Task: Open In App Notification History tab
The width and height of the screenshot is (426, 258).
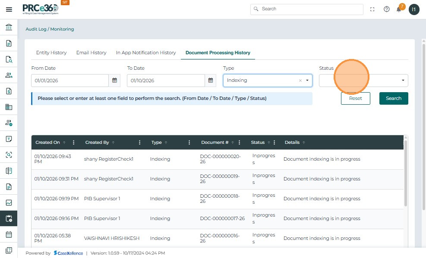Action: click(146, 53)
